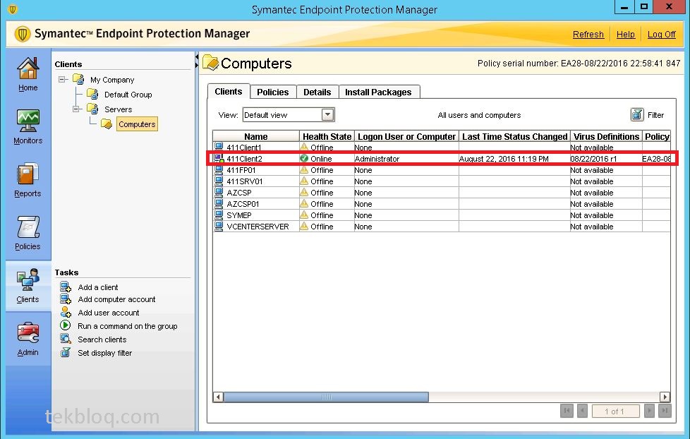The image size is (690, 439).
Task: Click the offline warning icon for SYMEP
Action: click(304, 215)
